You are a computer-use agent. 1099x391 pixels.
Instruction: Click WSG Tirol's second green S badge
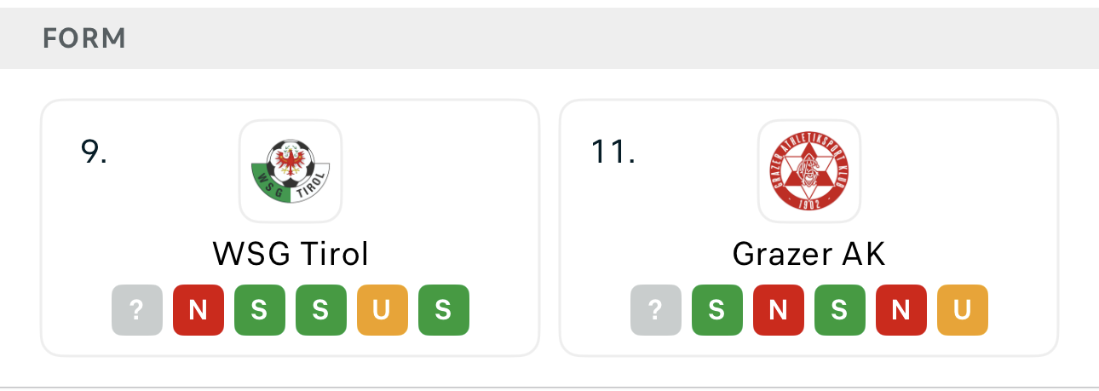320,310
